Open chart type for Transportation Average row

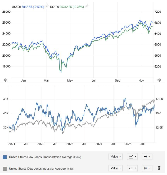click(133, 157)
